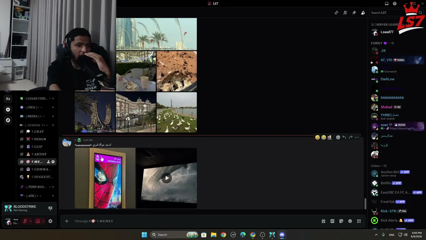Open More options on message toolbar
This screenshot has height=240, width=426.
(x=357, y=137)
